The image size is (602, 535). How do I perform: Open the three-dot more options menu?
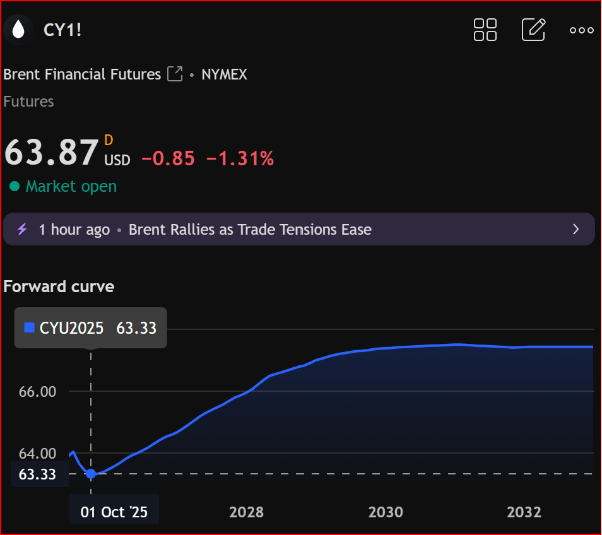582,30
